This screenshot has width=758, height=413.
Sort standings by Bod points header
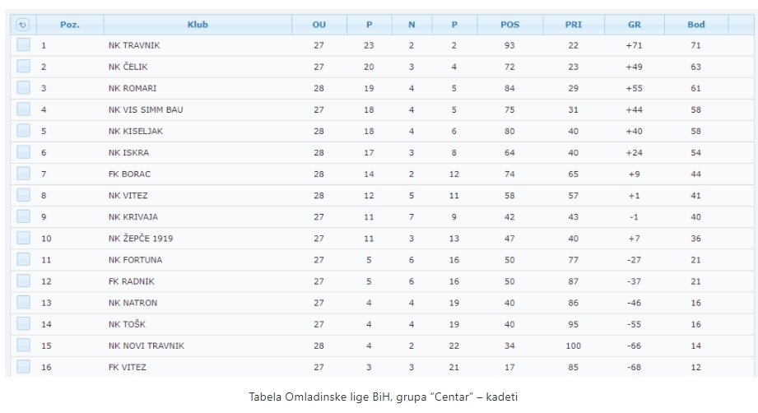coord(696,25)
